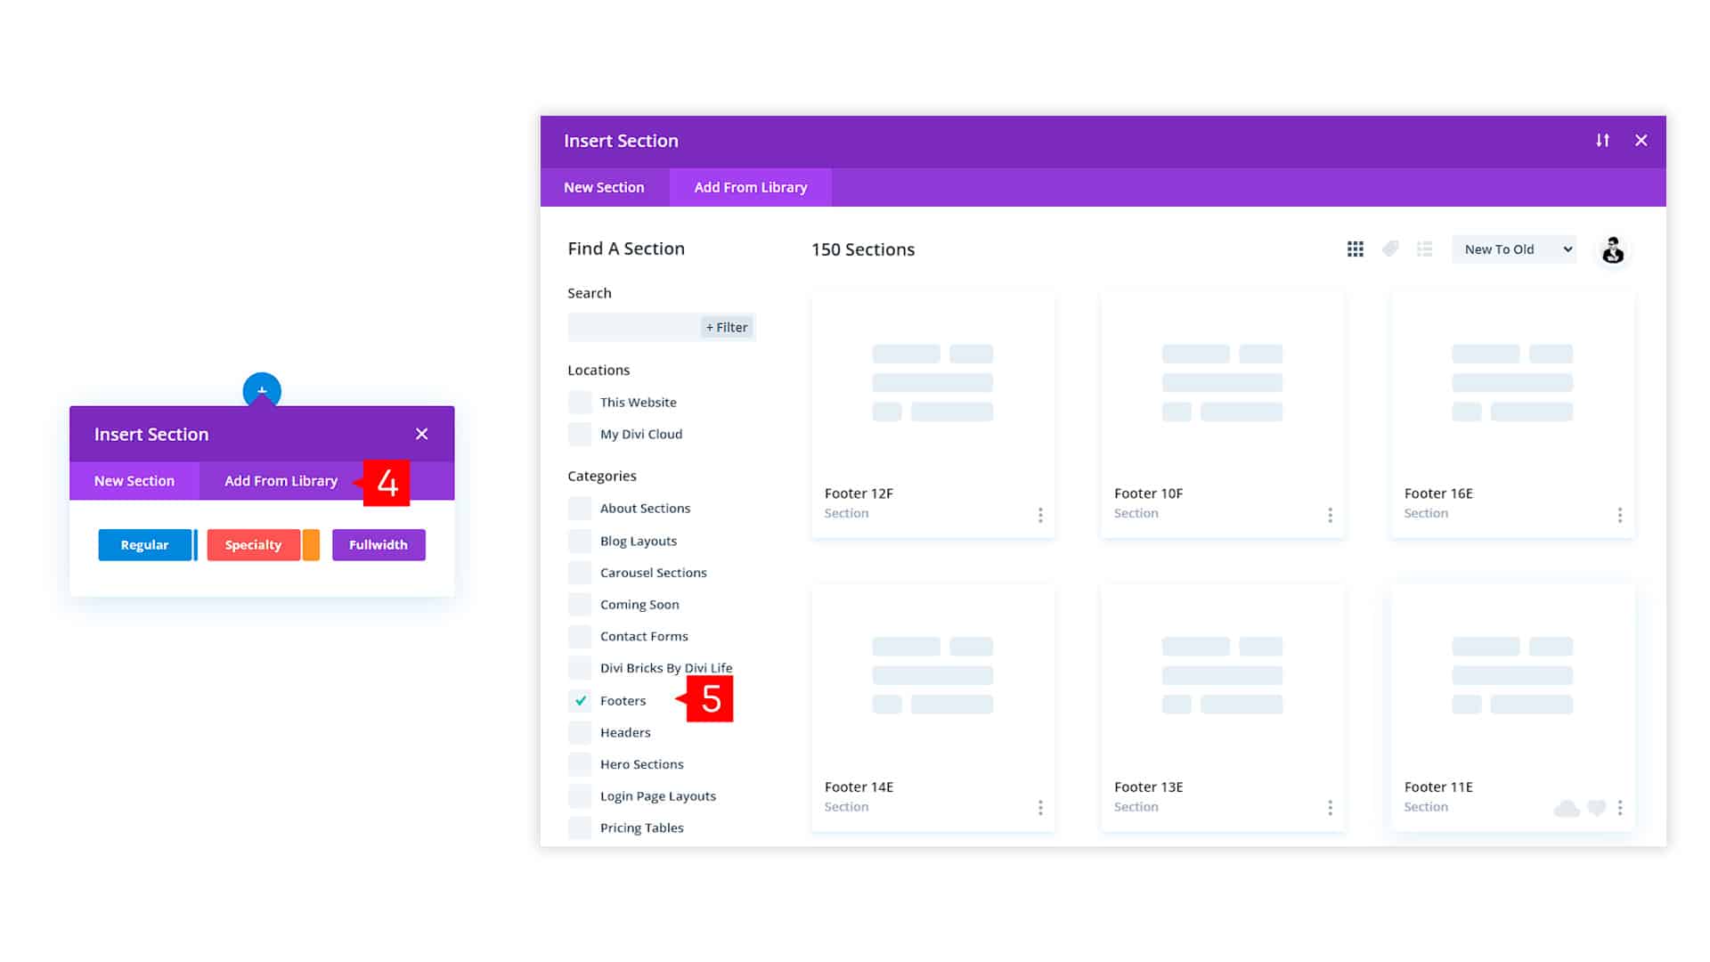1710x962 pixels.
Task: Switch to list view icon
Action: click(x=1425, y=249)
